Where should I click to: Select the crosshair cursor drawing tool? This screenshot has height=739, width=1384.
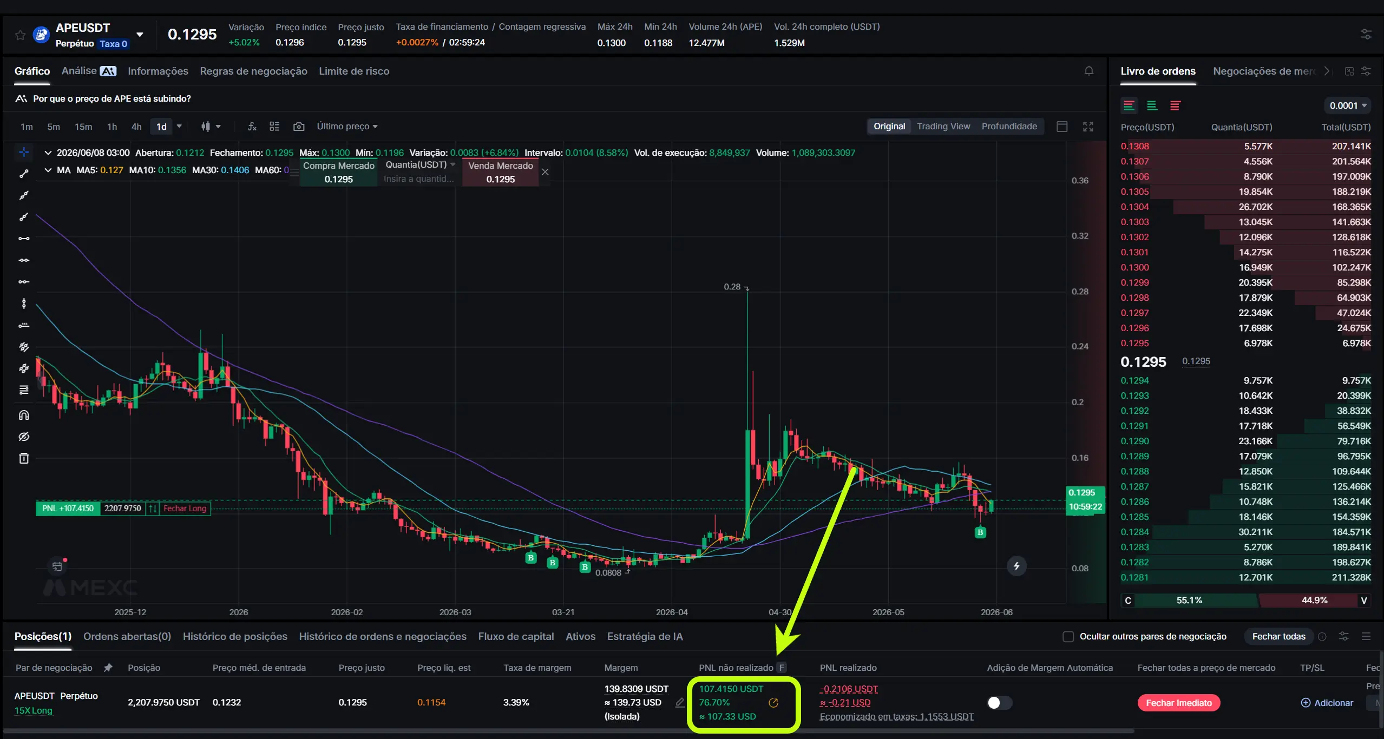pyautogui.click(x=24, y=152)
